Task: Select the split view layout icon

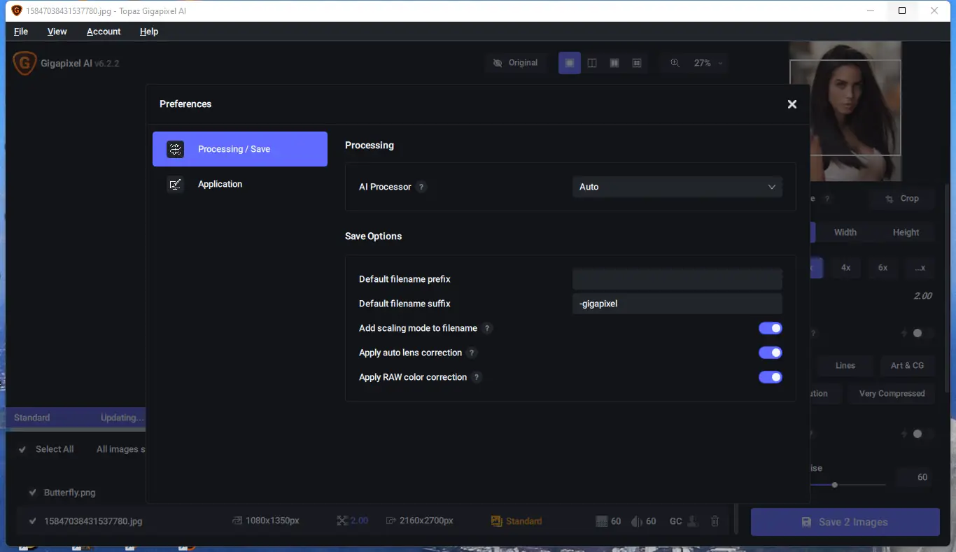Action: 592,63
